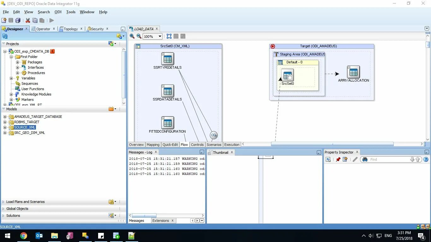Select the FITTEDCONFIGURATION datastore icon

[x=168, y=123]
